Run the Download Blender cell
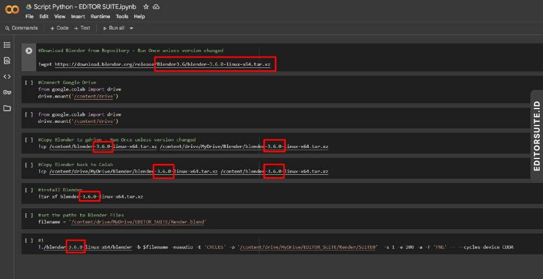 point(29,50)
